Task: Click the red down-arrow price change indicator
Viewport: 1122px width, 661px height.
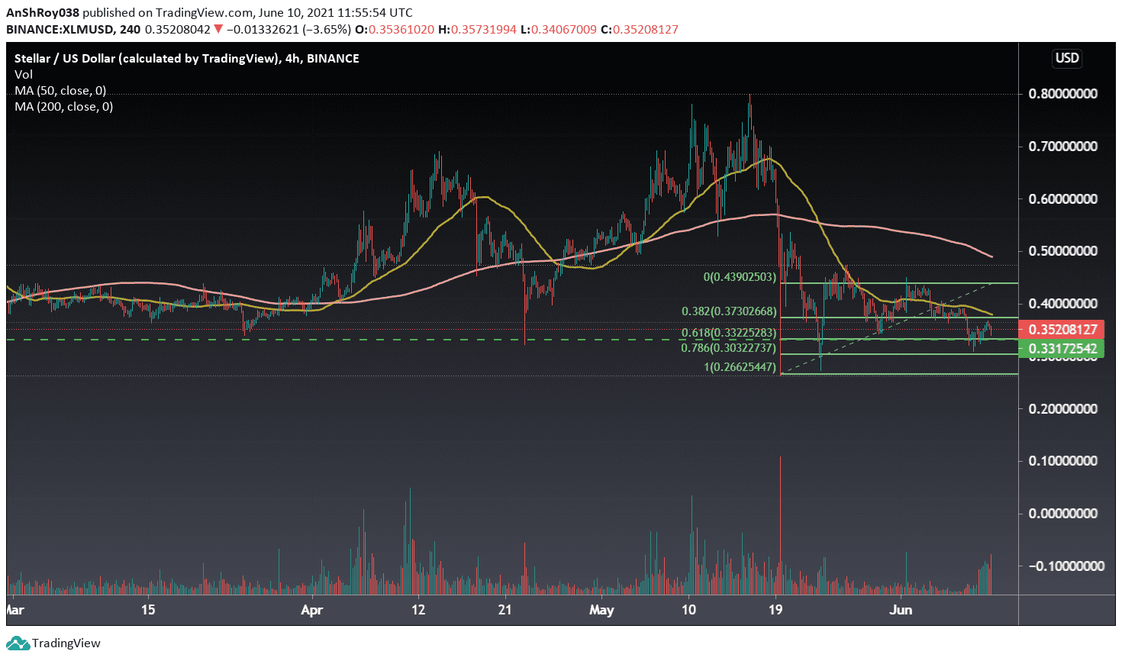Action: [218, 30]
